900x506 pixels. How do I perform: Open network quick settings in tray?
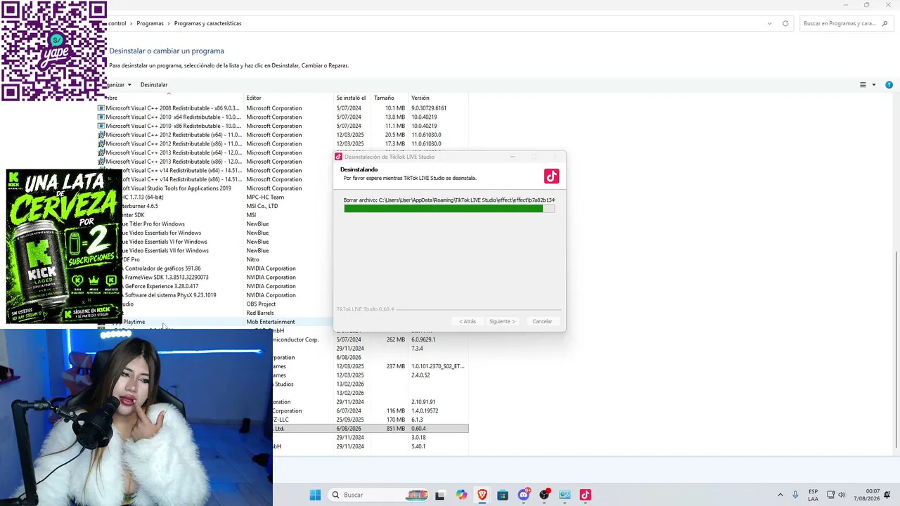[830, 495]
